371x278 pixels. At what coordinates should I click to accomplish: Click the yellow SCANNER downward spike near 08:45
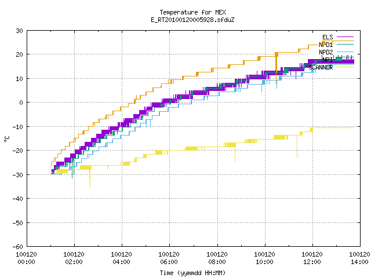pos(235,153)
